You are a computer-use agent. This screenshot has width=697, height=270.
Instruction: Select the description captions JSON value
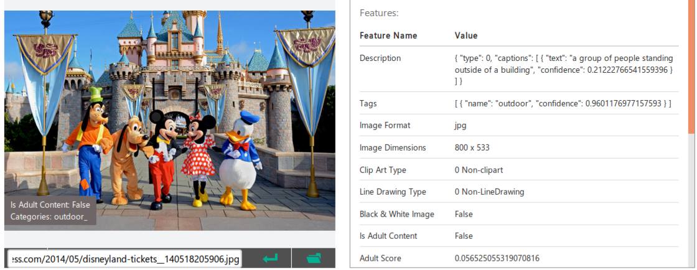pyautogui.click(x=564, y=70)
